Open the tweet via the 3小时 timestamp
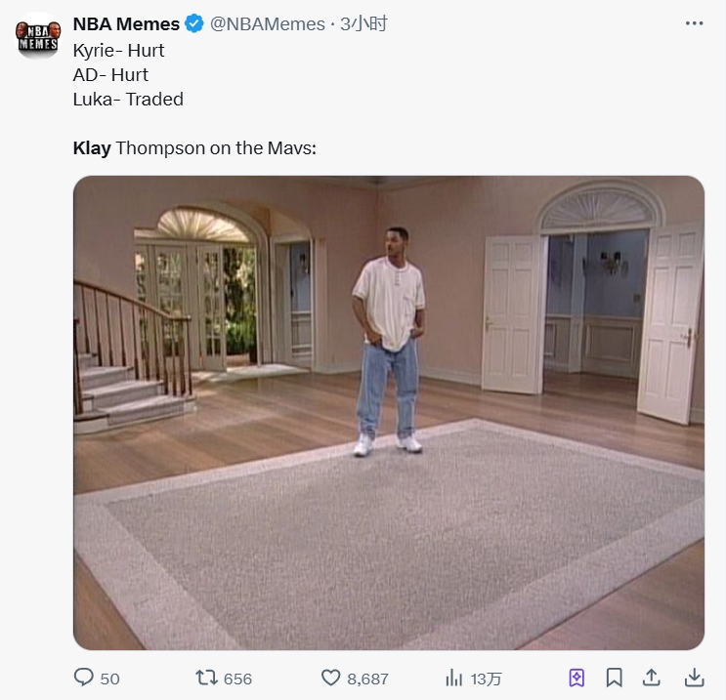Viewport: 726px width, 700px height. coord(363,24)
